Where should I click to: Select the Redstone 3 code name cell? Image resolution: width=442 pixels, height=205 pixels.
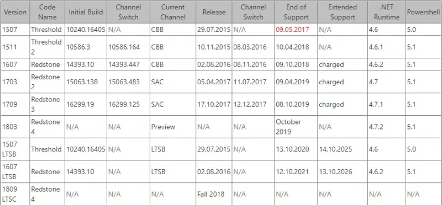(x=48, y=104)
